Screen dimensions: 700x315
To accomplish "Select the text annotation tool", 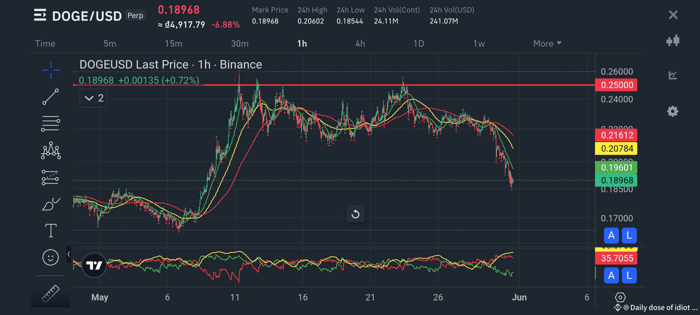I will coord(51,230).
